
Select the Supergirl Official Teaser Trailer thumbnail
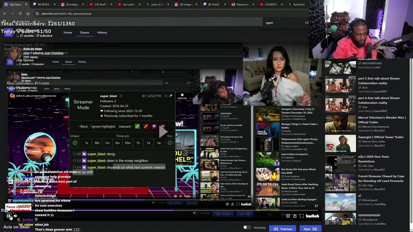[x=340, y=144]
